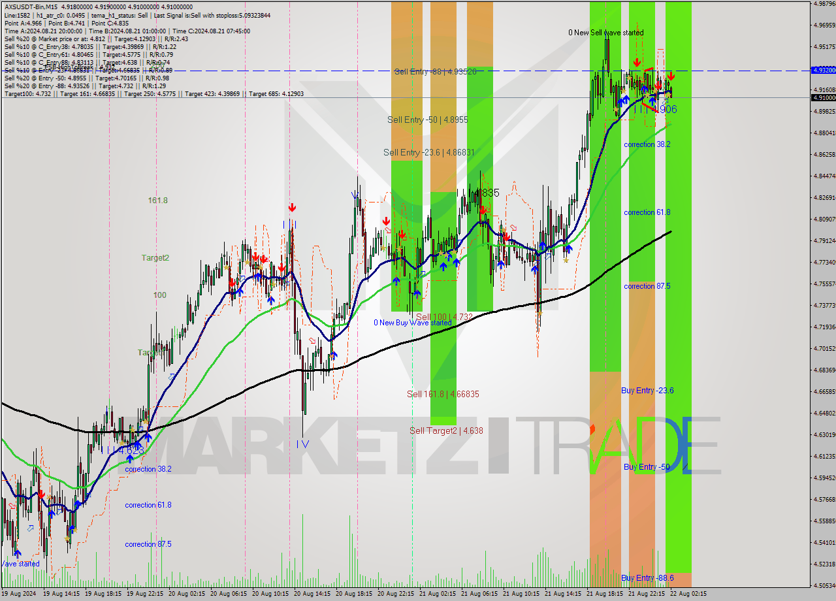Click '0 New Buy Wave started' text
Screen dimensions: 836x601
pyautogui.click(x=412, y=323)
